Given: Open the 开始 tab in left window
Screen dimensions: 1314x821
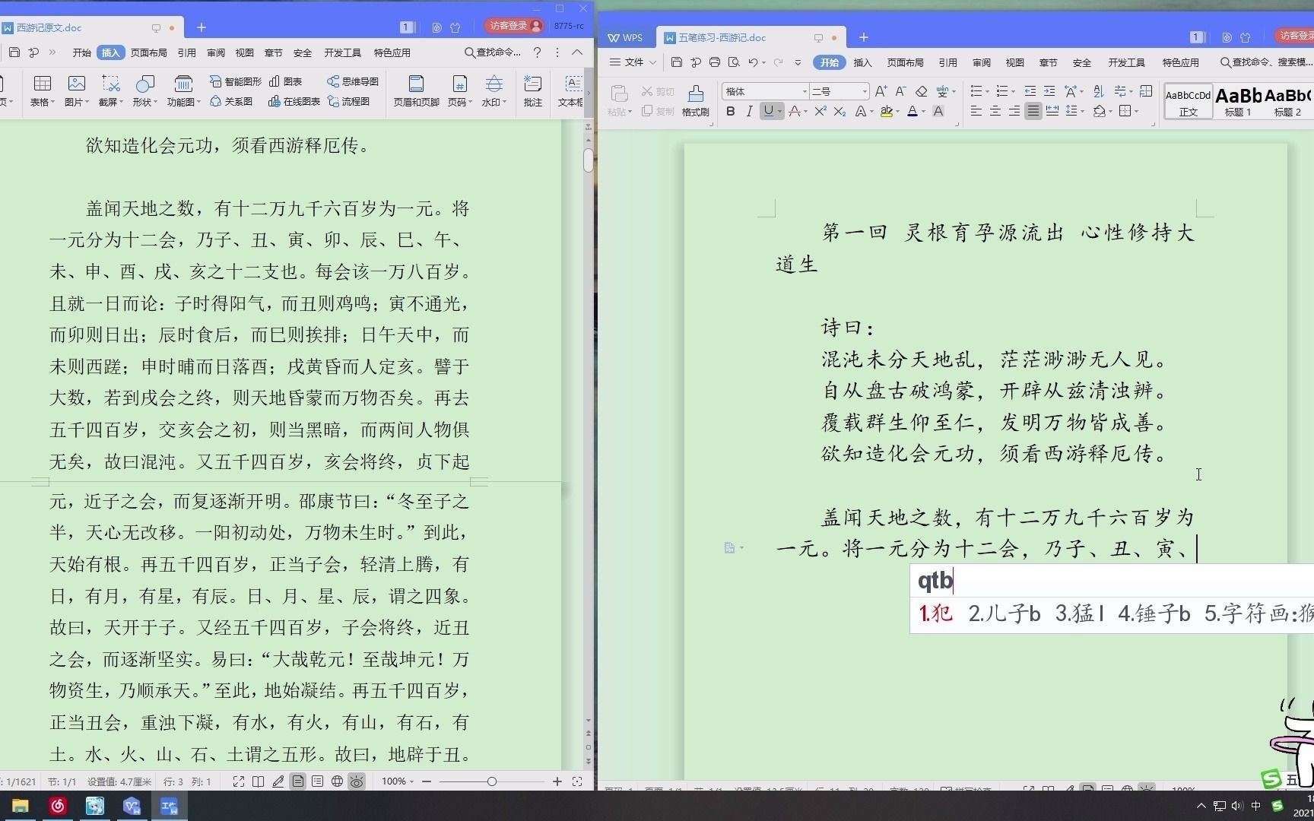Looking at the screenshot, I should tap(82, 52).
